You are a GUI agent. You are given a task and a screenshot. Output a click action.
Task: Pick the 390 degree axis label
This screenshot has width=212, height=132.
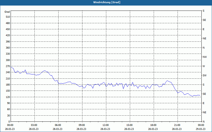pyautogui.click(x=8, y=42)
